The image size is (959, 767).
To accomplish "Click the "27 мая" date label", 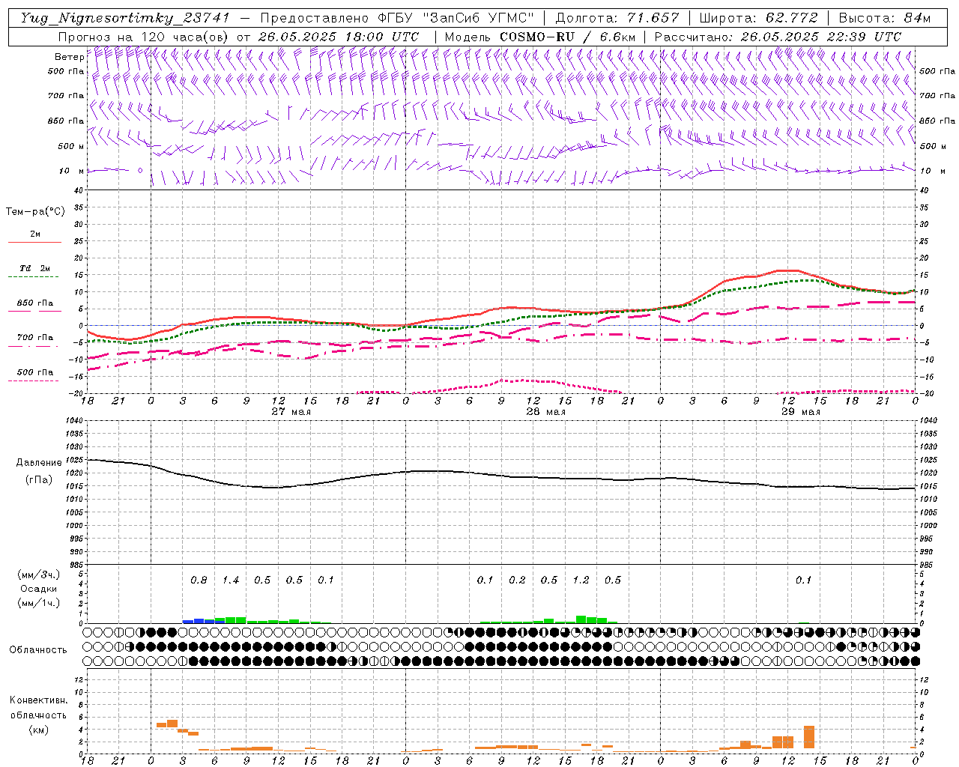I will tap(291, 412).
